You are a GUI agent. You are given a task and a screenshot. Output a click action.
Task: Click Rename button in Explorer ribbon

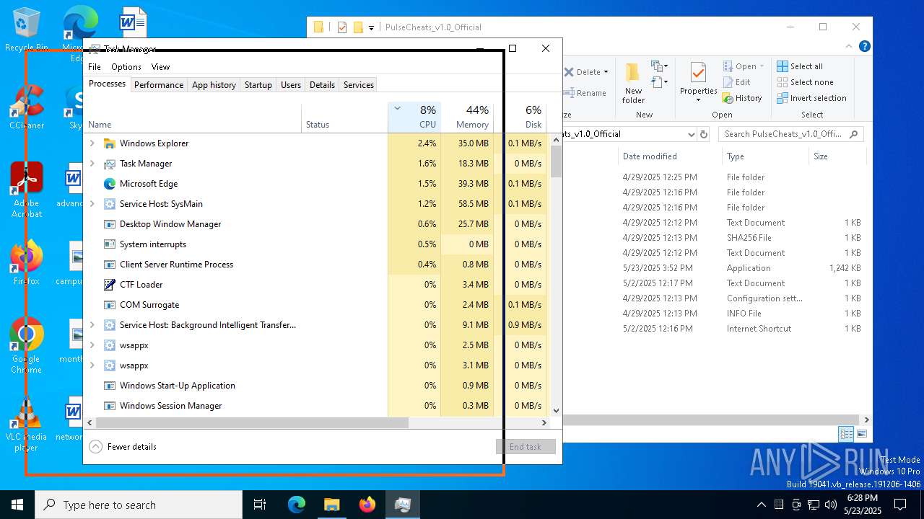point(585,93)
